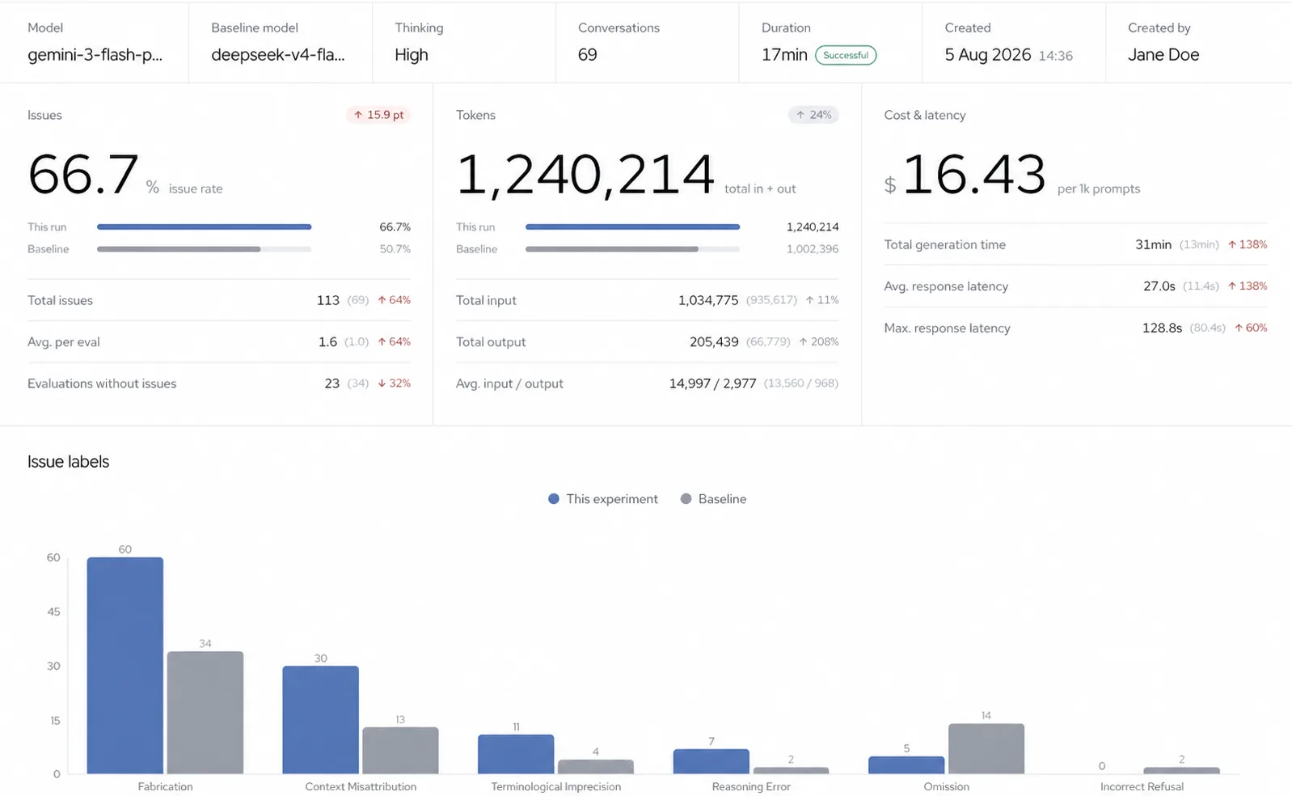Click the Avg. per eval row label

coord(64,342)
